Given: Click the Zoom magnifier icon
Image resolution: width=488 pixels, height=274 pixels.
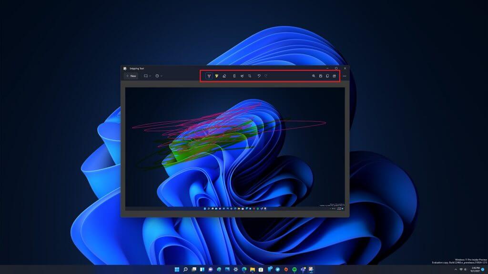Looking at the screenshot, I should point(313,76).
